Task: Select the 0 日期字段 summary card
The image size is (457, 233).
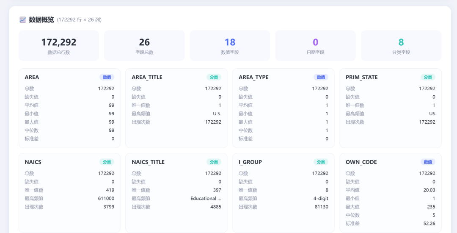Action: pyautogui.click(x=315, y=46)
